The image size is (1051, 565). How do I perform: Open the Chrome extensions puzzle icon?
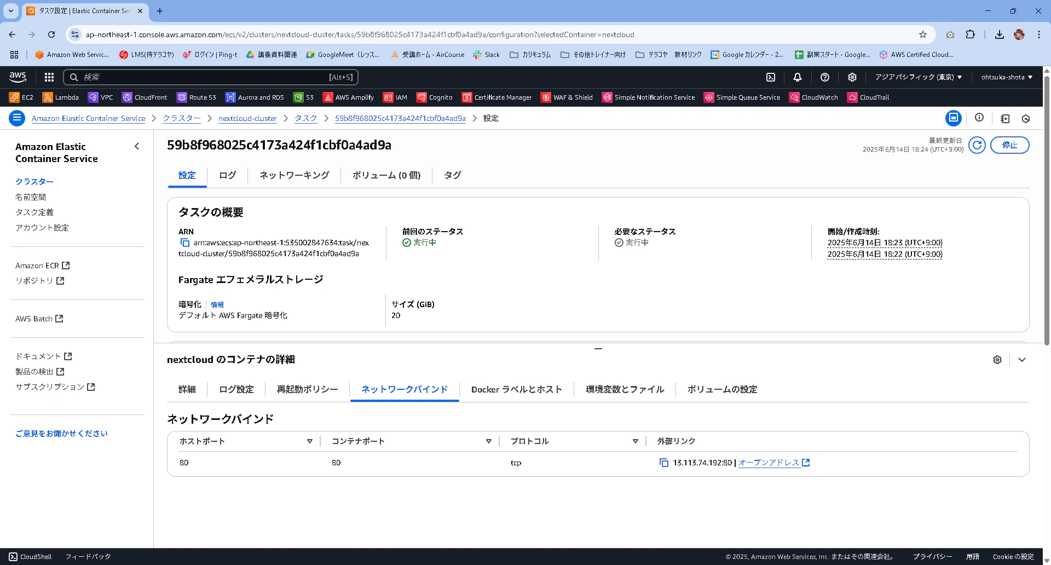tap(970, 34)
